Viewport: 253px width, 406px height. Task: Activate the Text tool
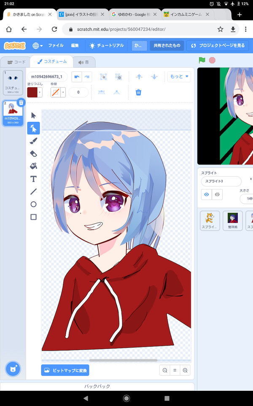pos(34,178)
